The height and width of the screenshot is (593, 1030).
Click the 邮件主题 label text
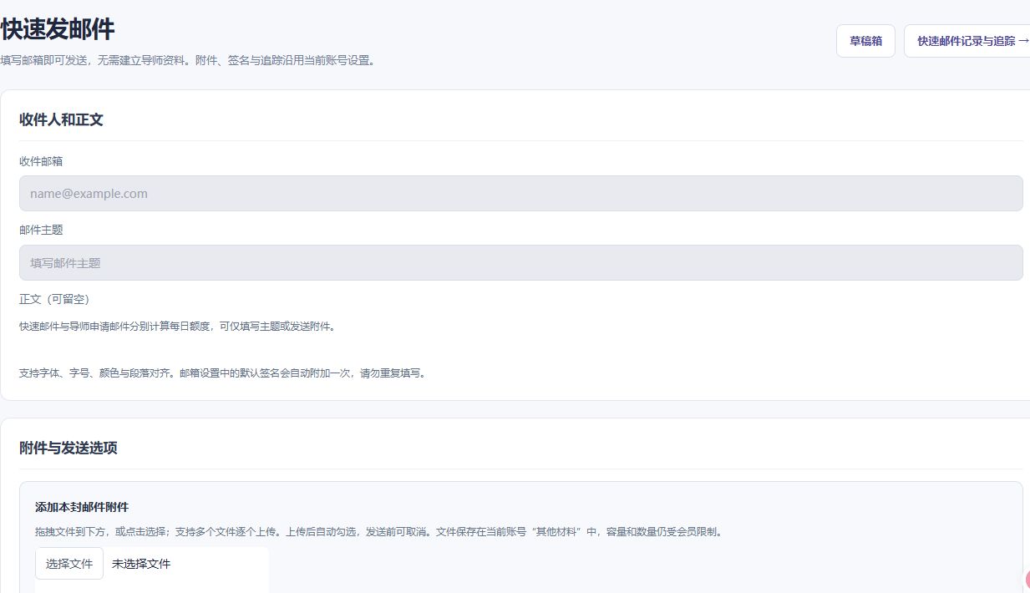click(x=41, y=230)
